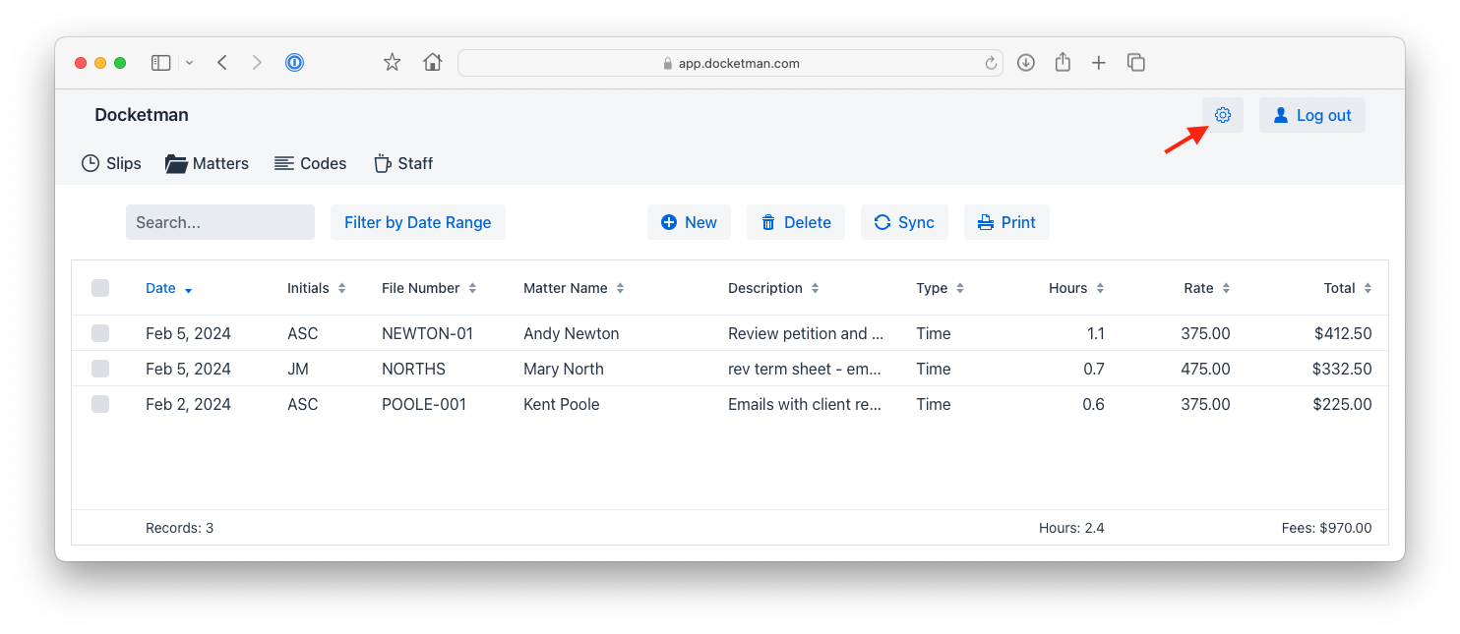Click the 475.00 rate cell
The height and width of the screenshot is (634, 1460).
click(1205, 369)
